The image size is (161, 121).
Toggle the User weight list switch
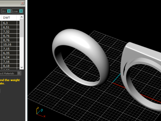pyautogui.click(x=21, y=11)
